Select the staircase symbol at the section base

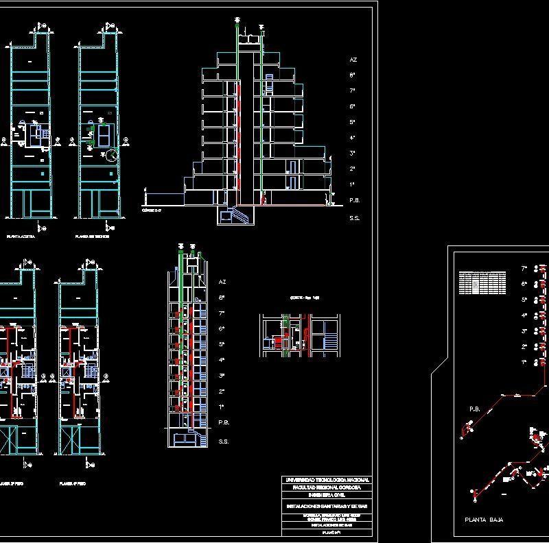(240, 216)
